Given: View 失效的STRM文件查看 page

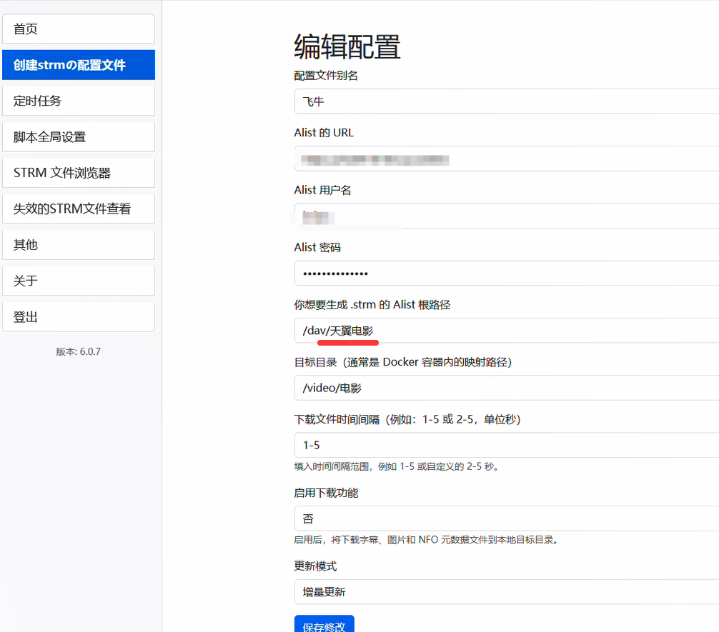Looking at the screenshot, I should tap(79, 209).
